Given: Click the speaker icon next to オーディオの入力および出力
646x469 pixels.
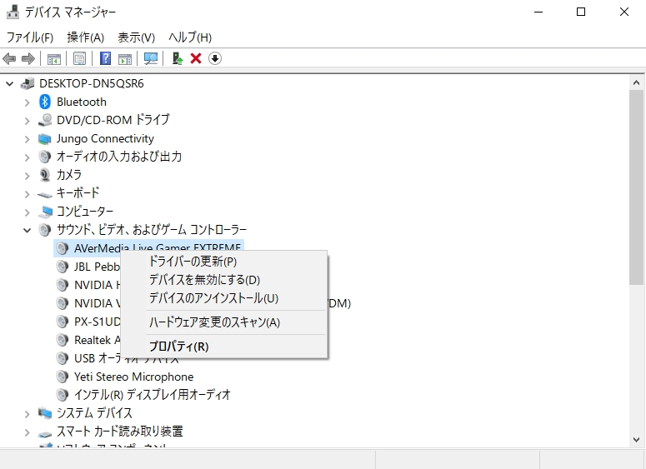Looking at the screenshot, I should click(x=44, y=157).
